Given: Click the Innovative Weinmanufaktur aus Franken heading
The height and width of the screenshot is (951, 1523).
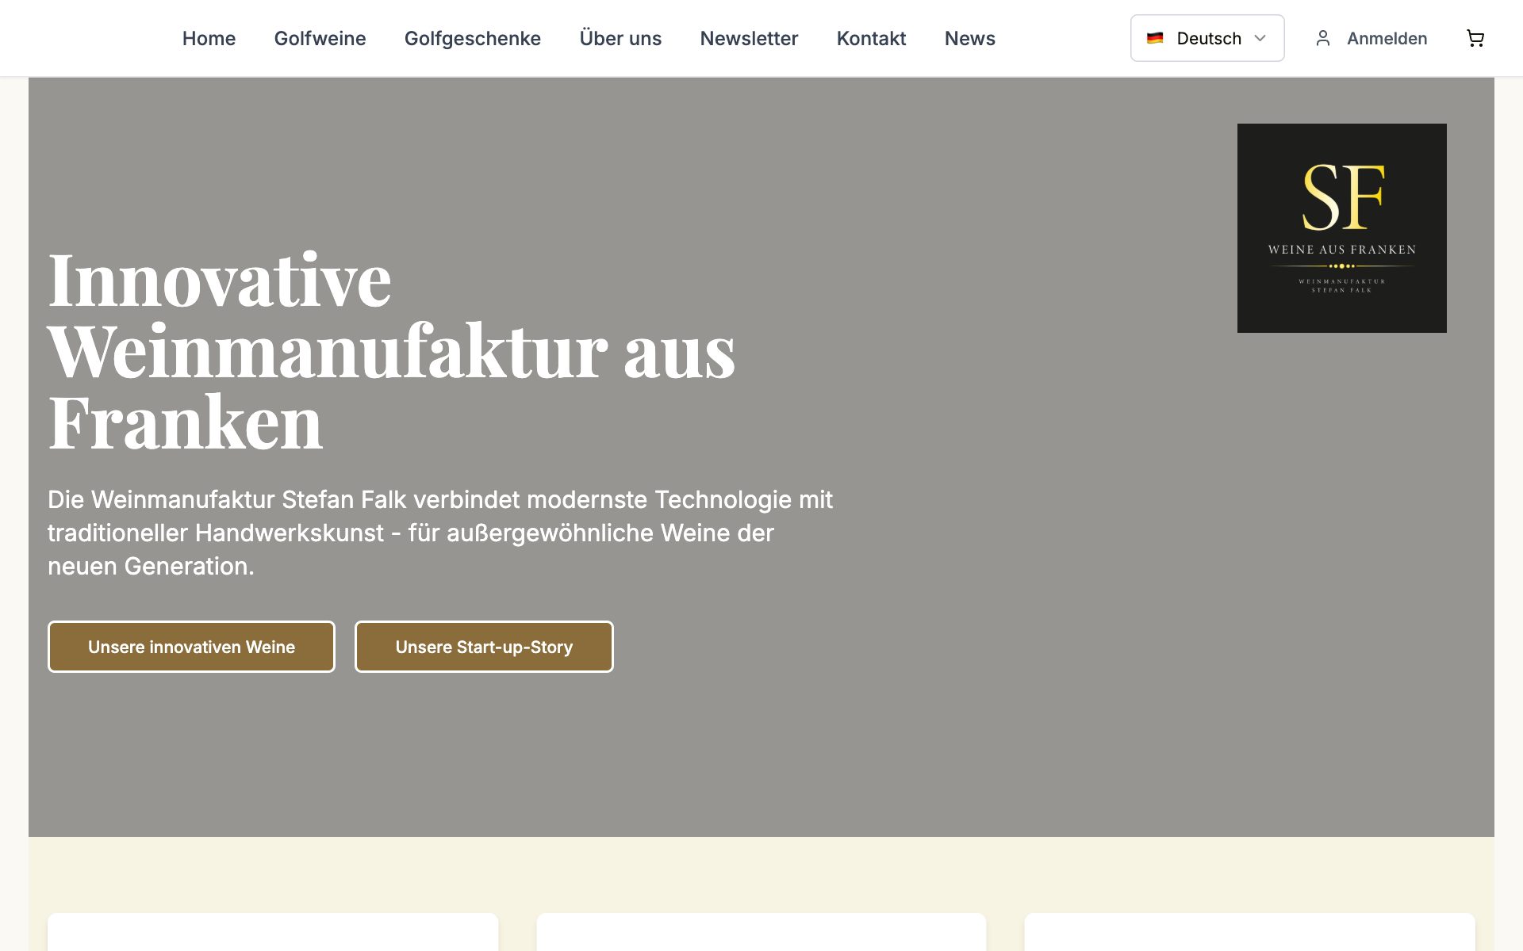Looking at the screenshot, I should click(x=392, y=350).
